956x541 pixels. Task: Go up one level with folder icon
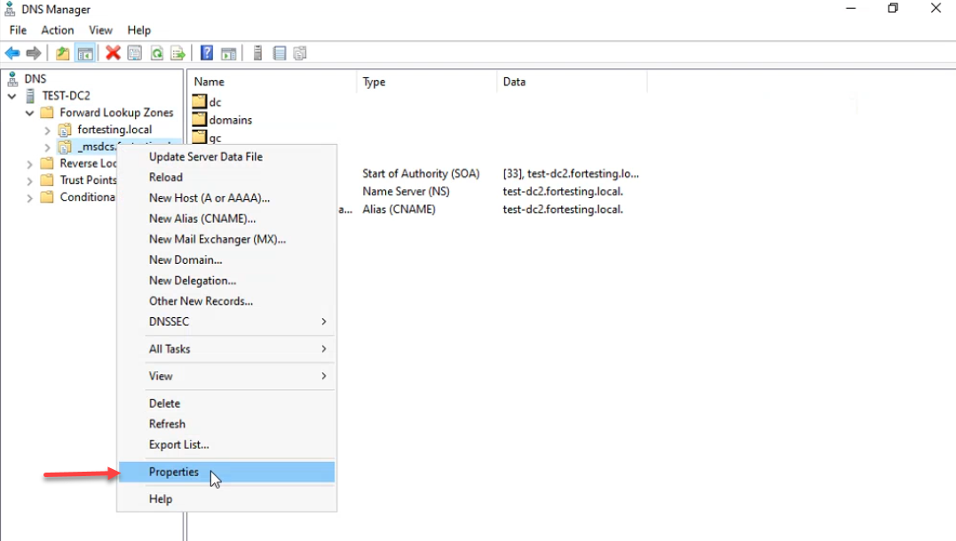click(63, 53)
